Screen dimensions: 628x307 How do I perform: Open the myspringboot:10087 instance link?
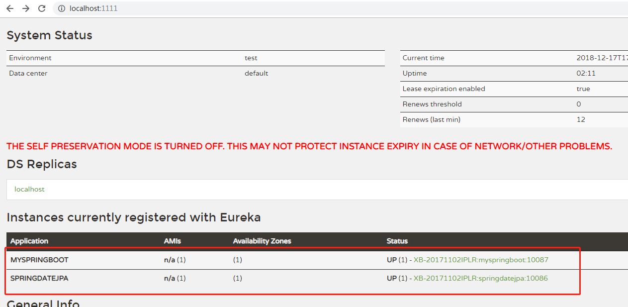480,260
